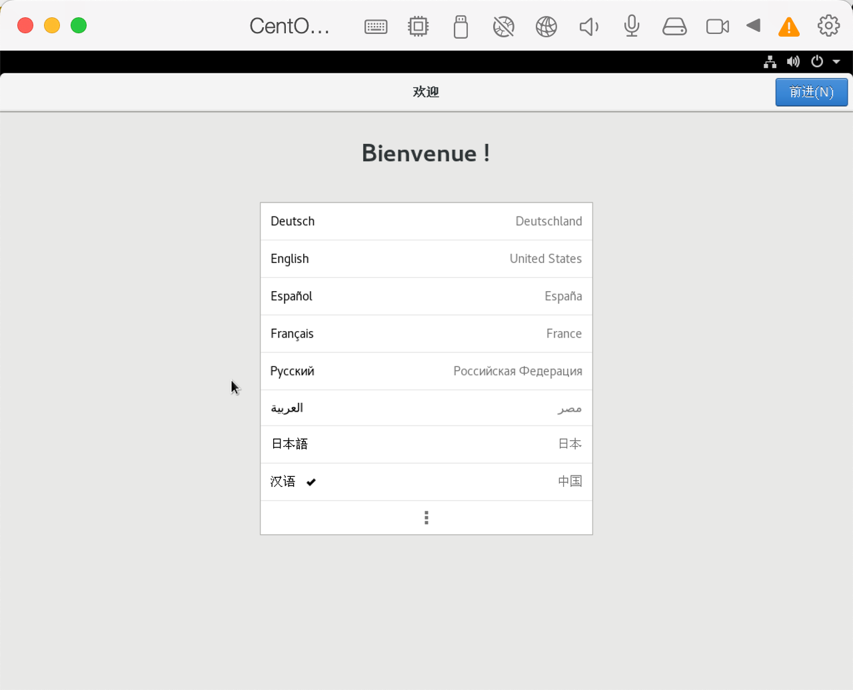Toggle the VM speaker sound icon

(589, 27)
